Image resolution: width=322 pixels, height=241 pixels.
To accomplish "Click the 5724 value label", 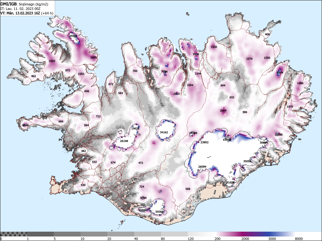I will point(143,198).
